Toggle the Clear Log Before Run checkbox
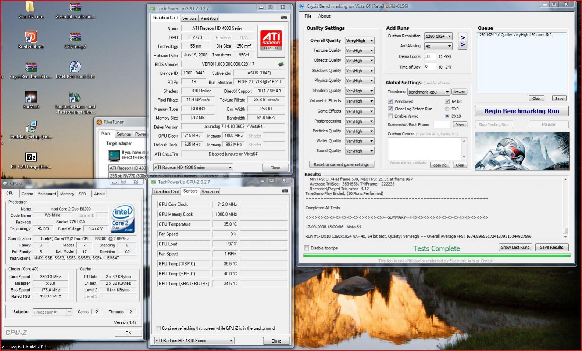The width and height of the screenshot is (582, 351). pos(390,109)
